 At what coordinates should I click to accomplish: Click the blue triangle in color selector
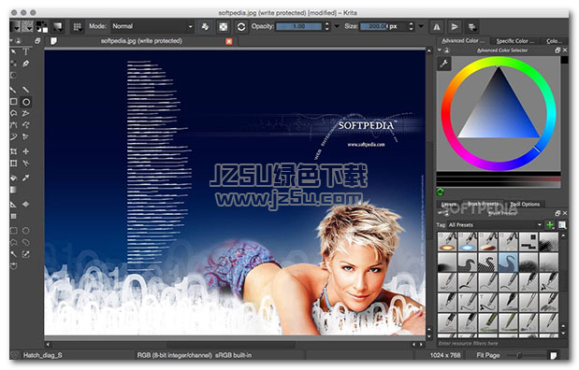(x=499, y=107)
